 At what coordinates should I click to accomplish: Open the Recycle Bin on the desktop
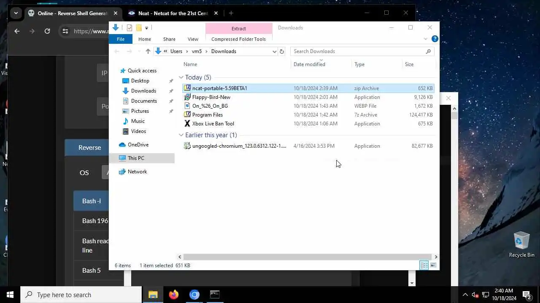click(522, 245)
